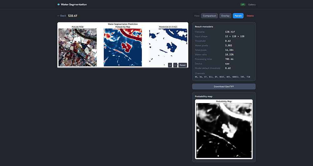This screenshot has width=313, height=166.
Task: Click the colored Probability Map panel
Action: 123,47
